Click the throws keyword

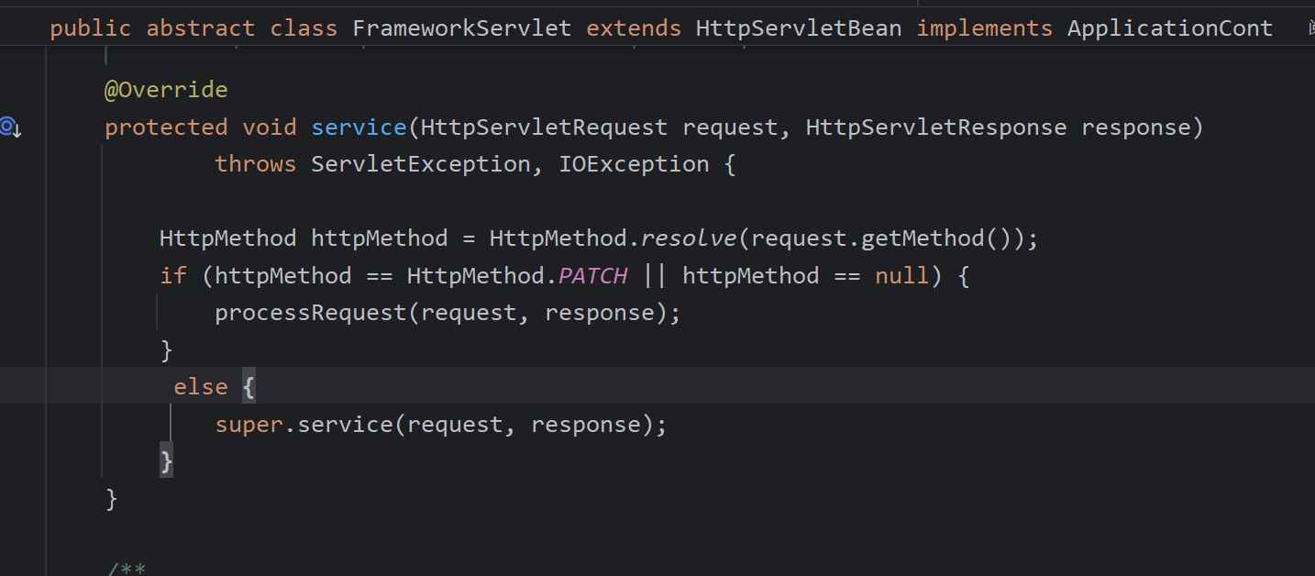coord(256,164)
